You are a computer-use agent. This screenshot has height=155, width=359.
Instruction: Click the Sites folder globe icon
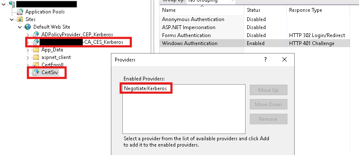(20, 19)
